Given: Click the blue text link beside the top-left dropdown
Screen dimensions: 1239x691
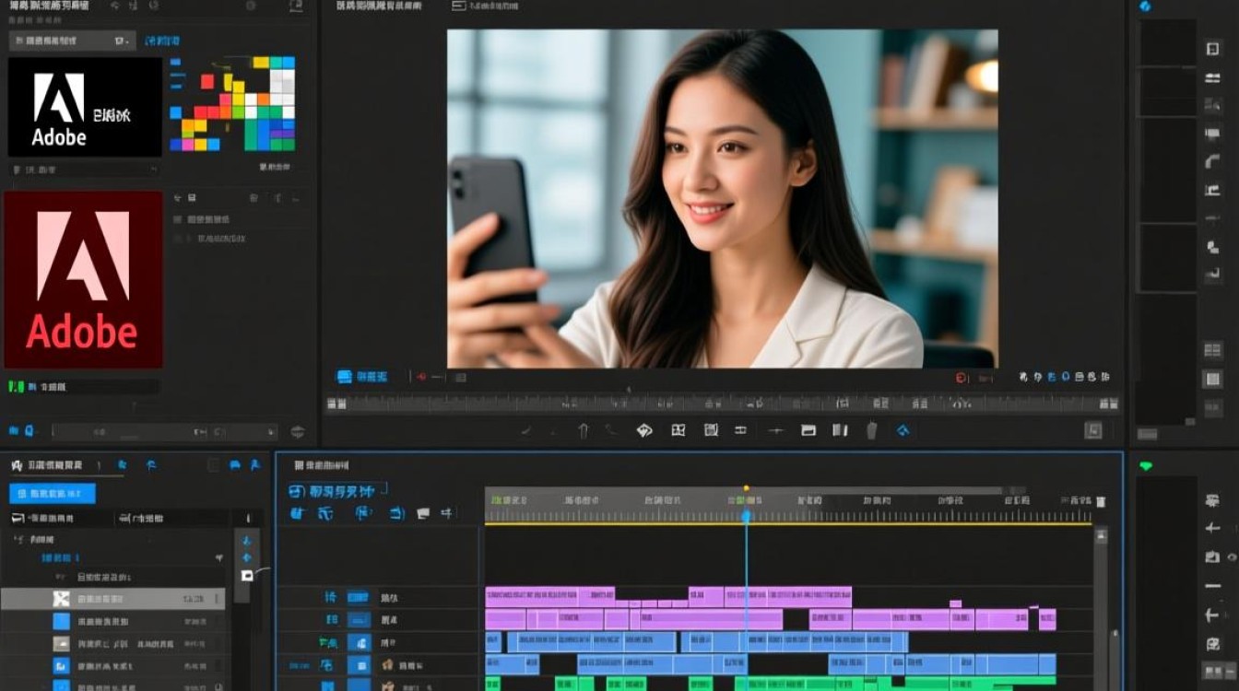Looking at the screenshot, I should (x=162, y=41).
